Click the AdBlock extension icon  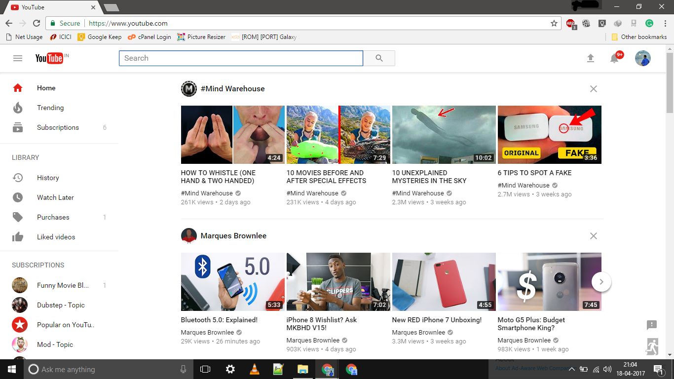pos(571,23)
